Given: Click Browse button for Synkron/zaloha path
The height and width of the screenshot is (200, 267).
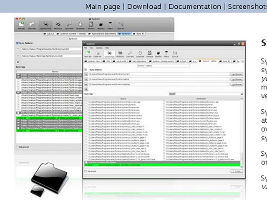Looking at the screenshot, I should point(237,79).
